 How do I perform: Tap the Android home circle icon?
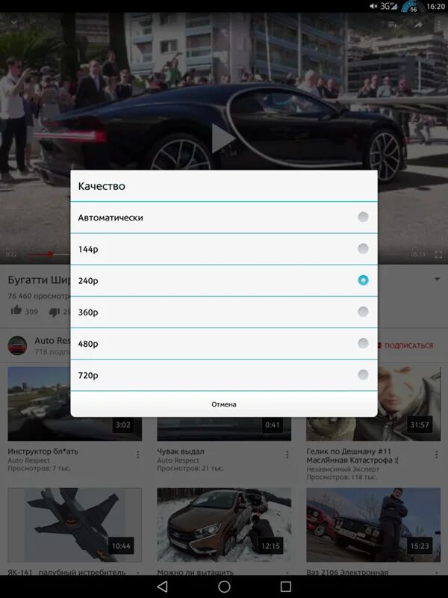pyautogui.click(x=224, y=587)
